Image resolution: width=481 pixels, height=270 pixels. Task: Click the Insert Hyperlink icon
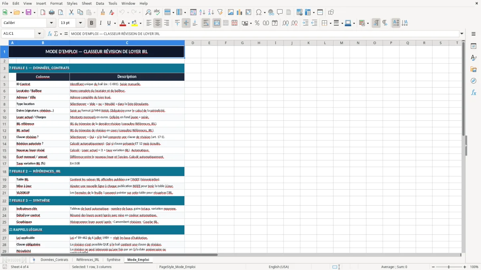(271, 12)
